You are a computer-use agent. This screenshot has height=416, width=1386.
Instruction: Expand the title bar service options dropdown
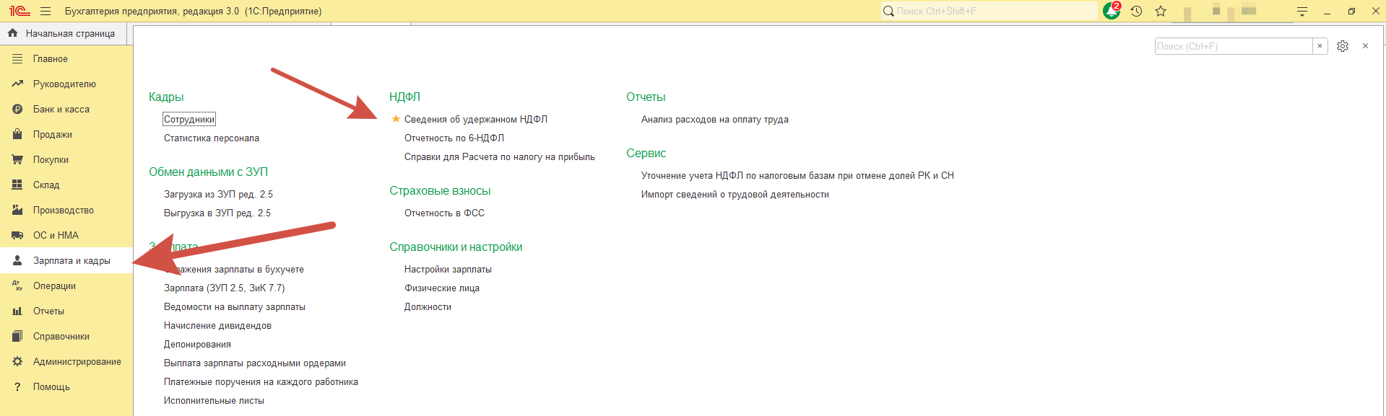(1302, 12)
